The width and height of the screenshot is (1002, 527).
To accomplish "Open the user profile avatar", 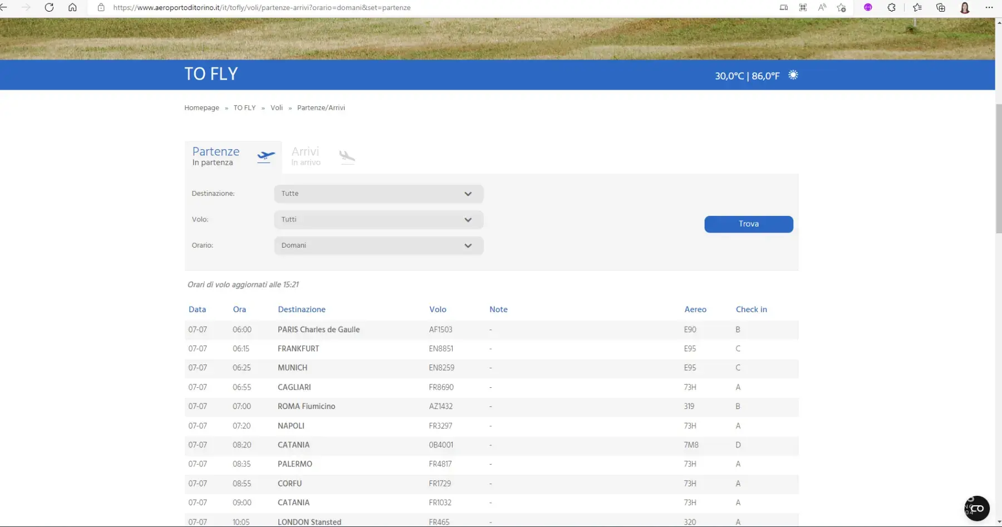I will 965,7.
